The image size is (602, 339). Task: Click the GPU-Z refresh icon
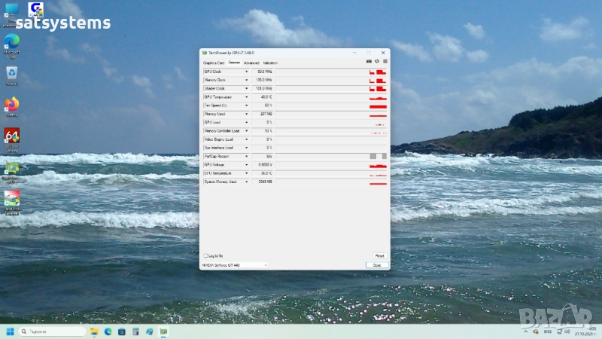377,62
